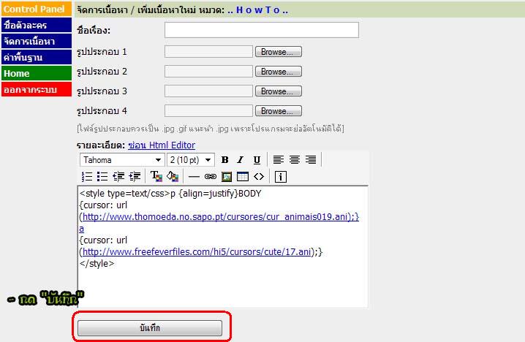This screenshot has height=342, width=525.
Task: Click the รูปประกอบ 1 file path field
Action: pyautogui.click(x=208, y=52)
